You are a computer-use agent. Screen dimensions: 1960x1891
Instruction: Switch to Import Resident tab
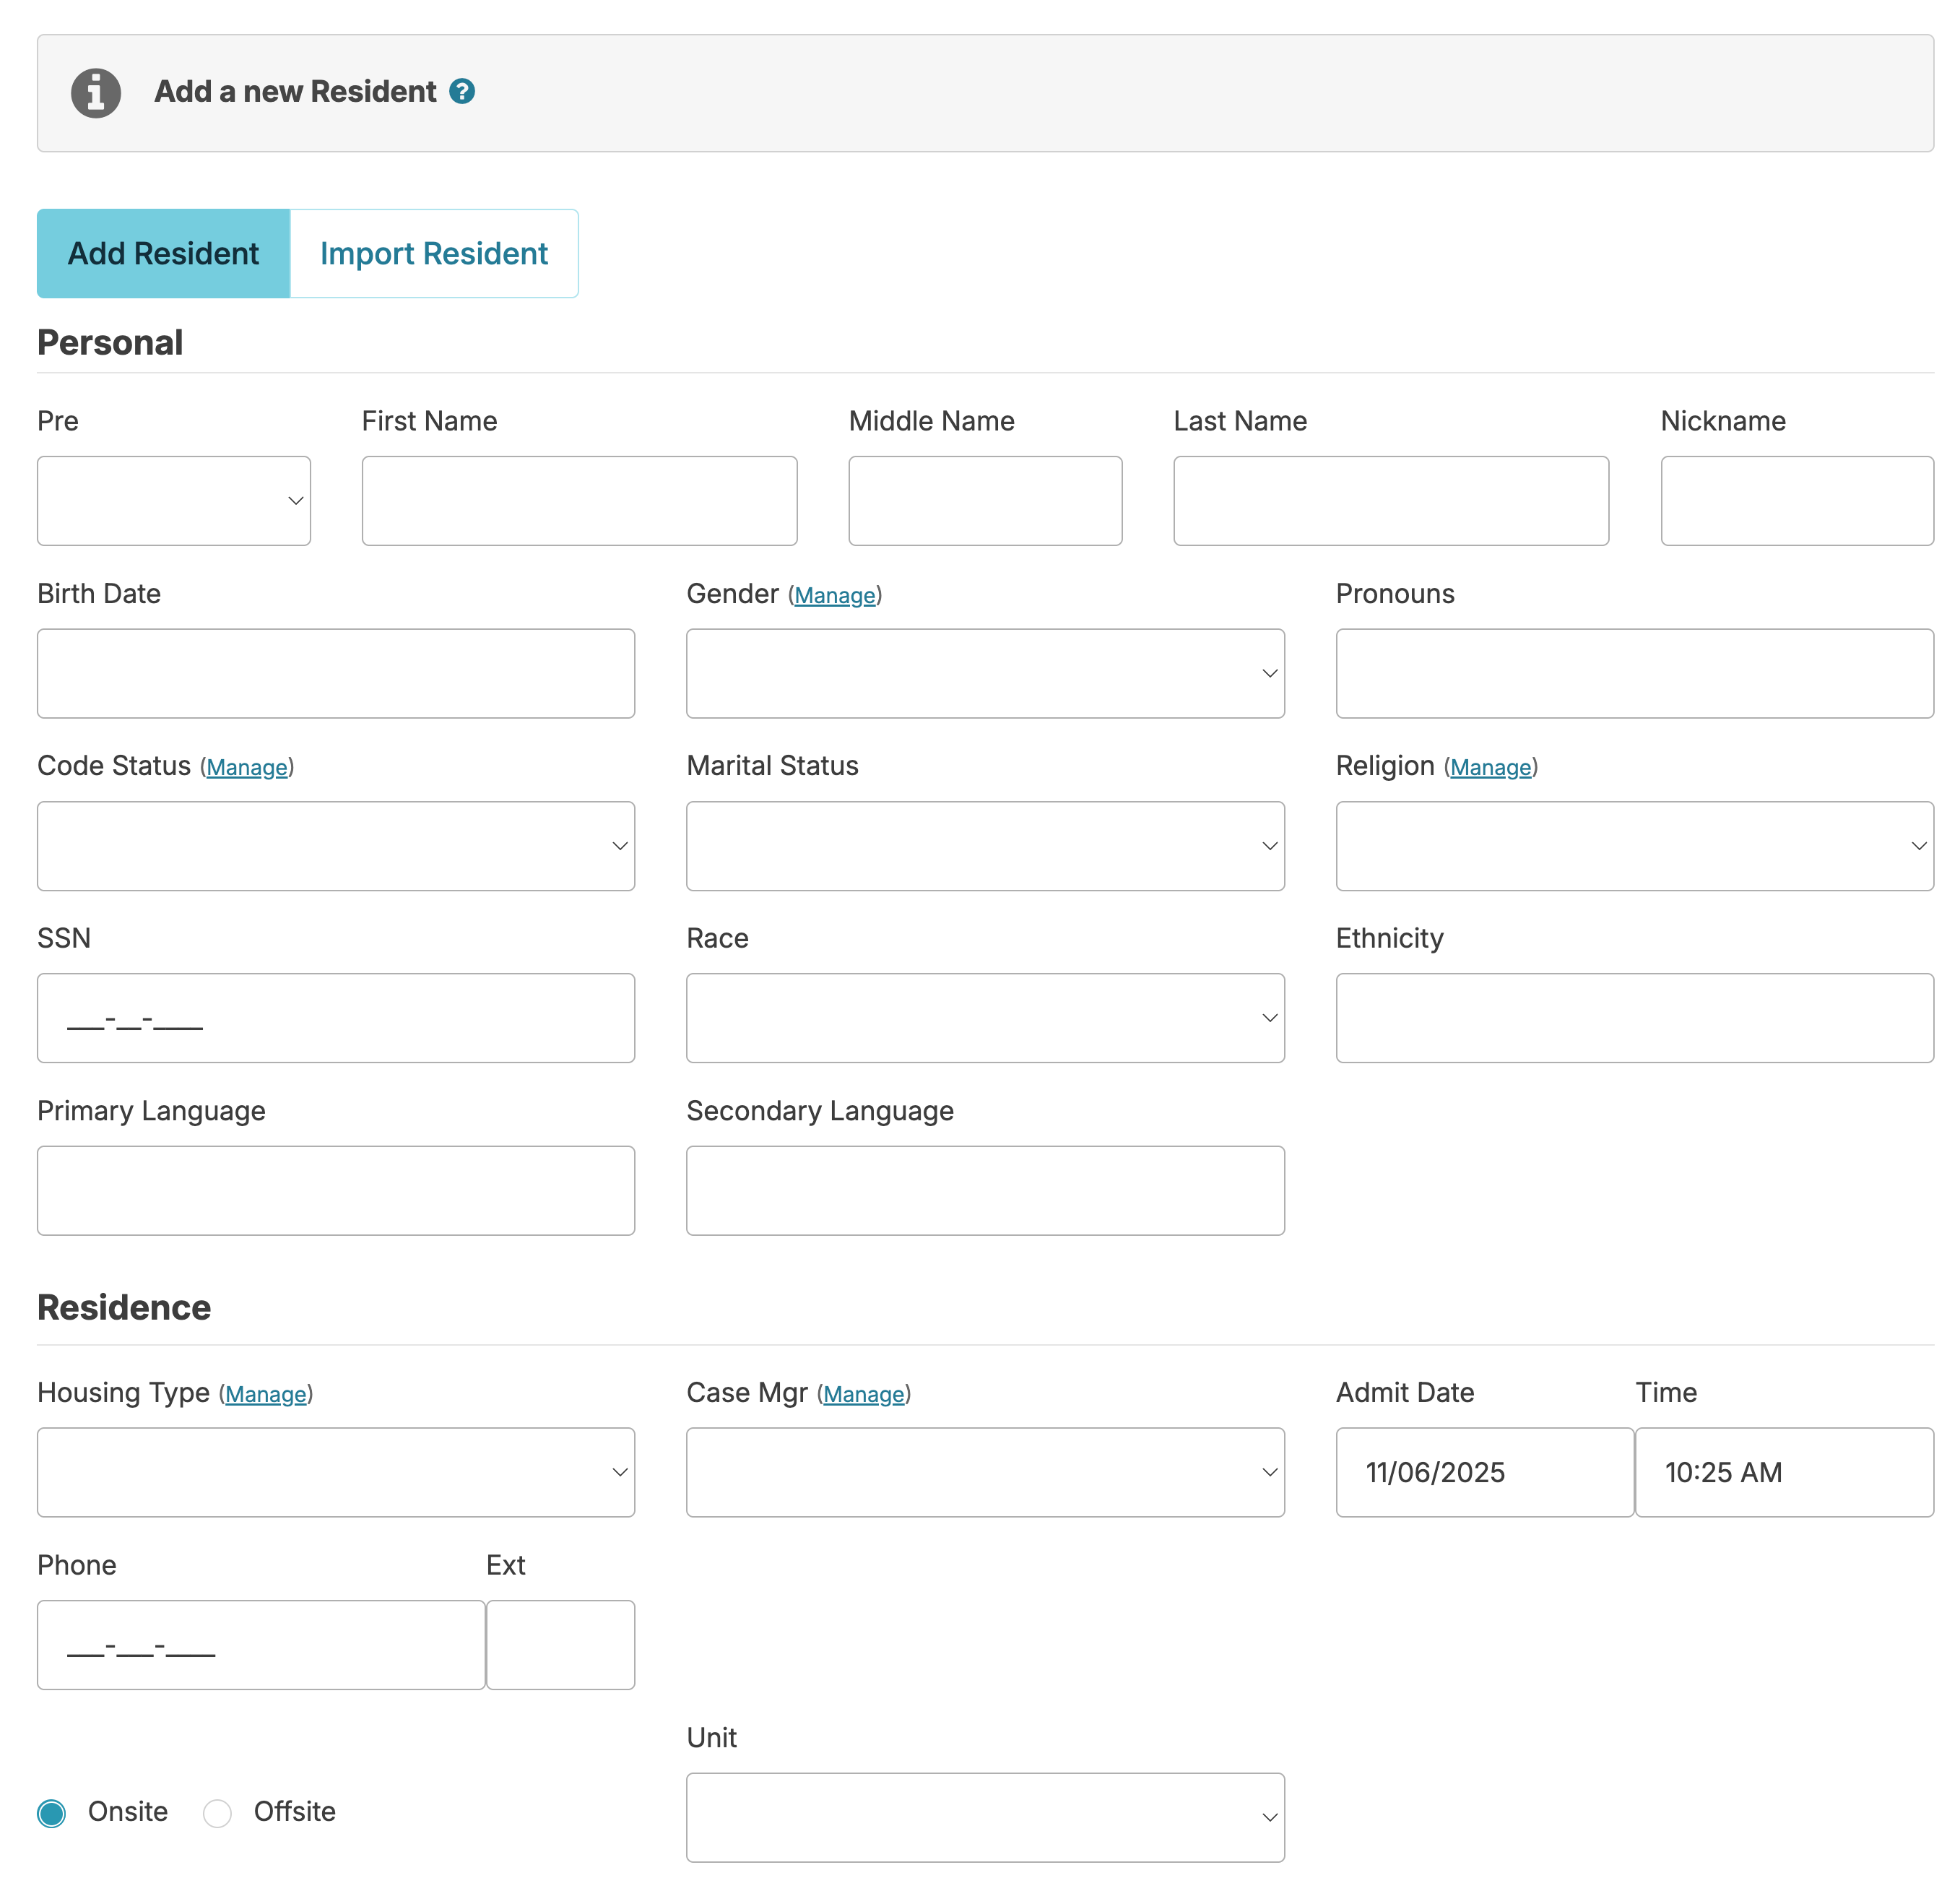tap(434, 254)
